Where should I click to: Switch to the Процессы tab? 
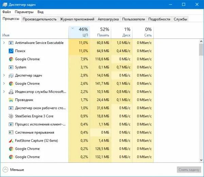pos(11,19)
